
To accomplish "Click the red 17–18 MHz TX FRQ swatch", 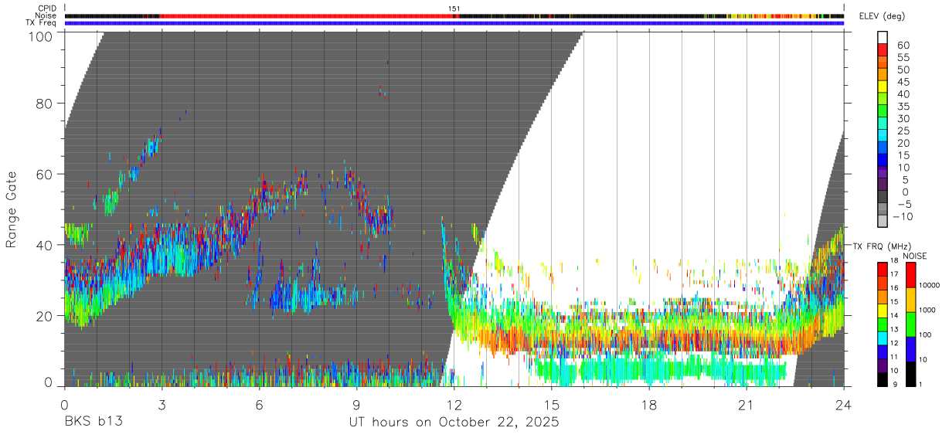I will pos(883,269).
